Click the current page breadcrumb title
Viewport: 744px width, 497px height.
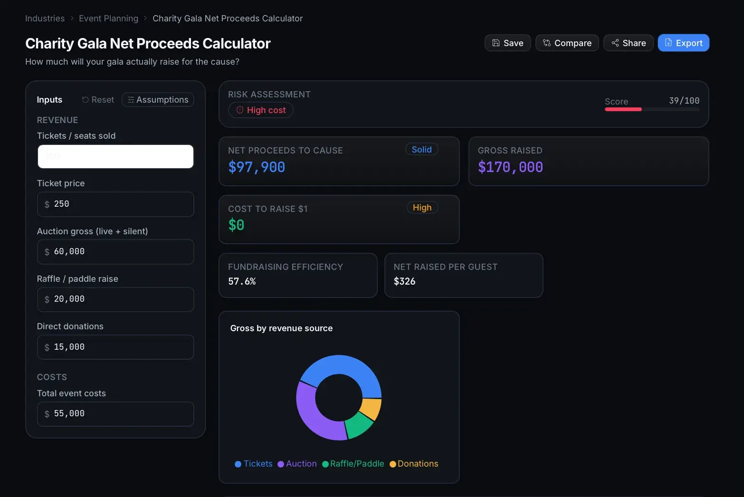[x=228, y=19]
